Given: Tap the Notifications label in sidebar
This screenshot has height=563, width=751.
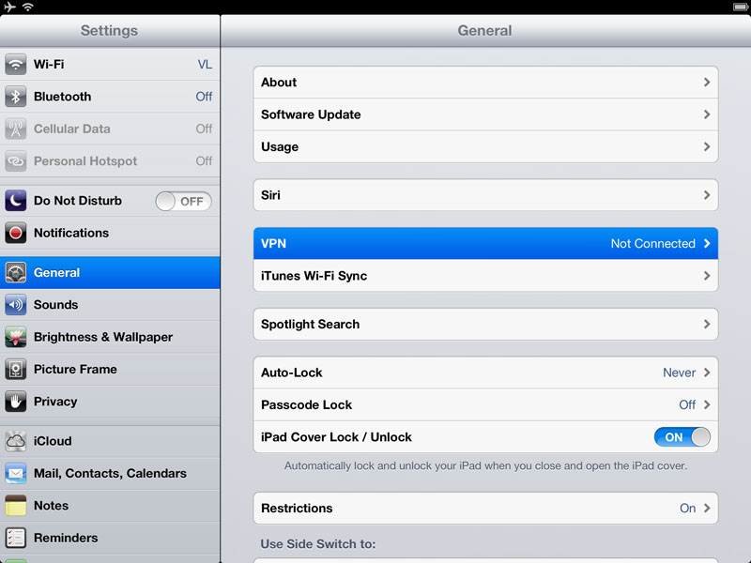Looking at the screenshot, I should (x=71, y=233).
